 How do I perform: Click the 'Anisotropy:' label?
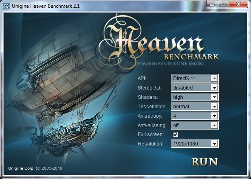point(150,116)
